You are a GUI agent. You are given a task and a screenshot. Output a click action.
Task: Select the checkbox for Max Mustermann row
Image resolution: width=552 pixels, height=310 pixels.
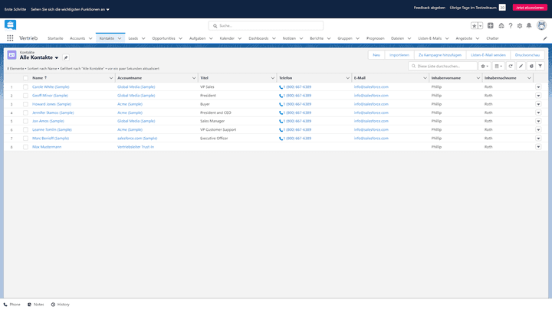pyautogui.click(x=25, y=146)
